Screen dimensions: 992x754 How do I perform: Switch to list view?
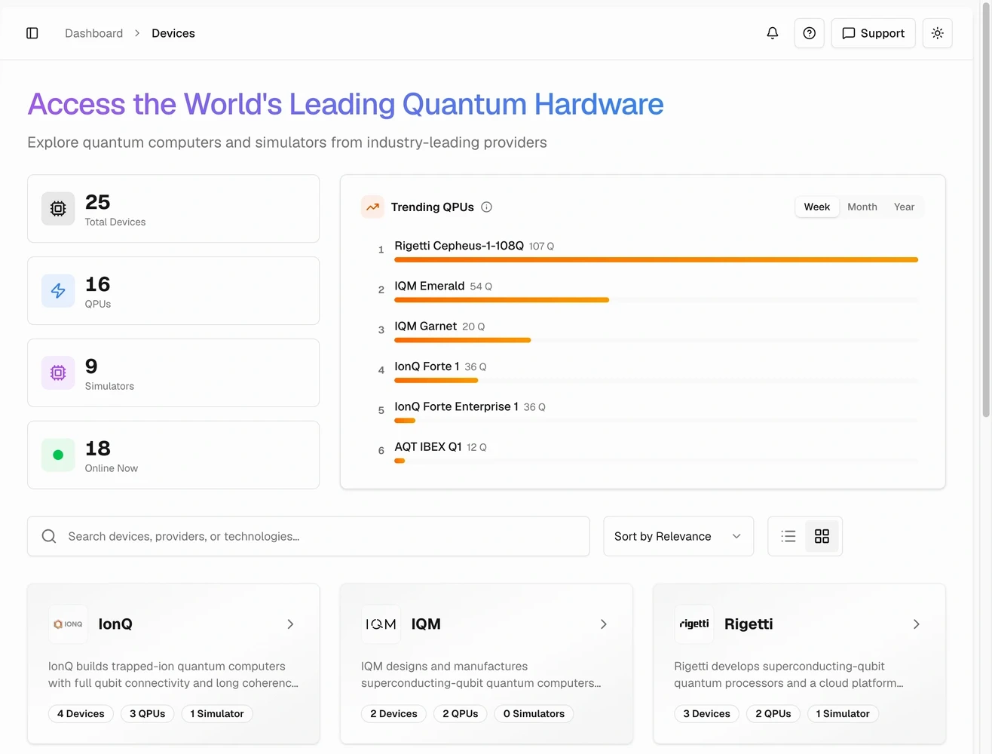[x=788, y=536]
